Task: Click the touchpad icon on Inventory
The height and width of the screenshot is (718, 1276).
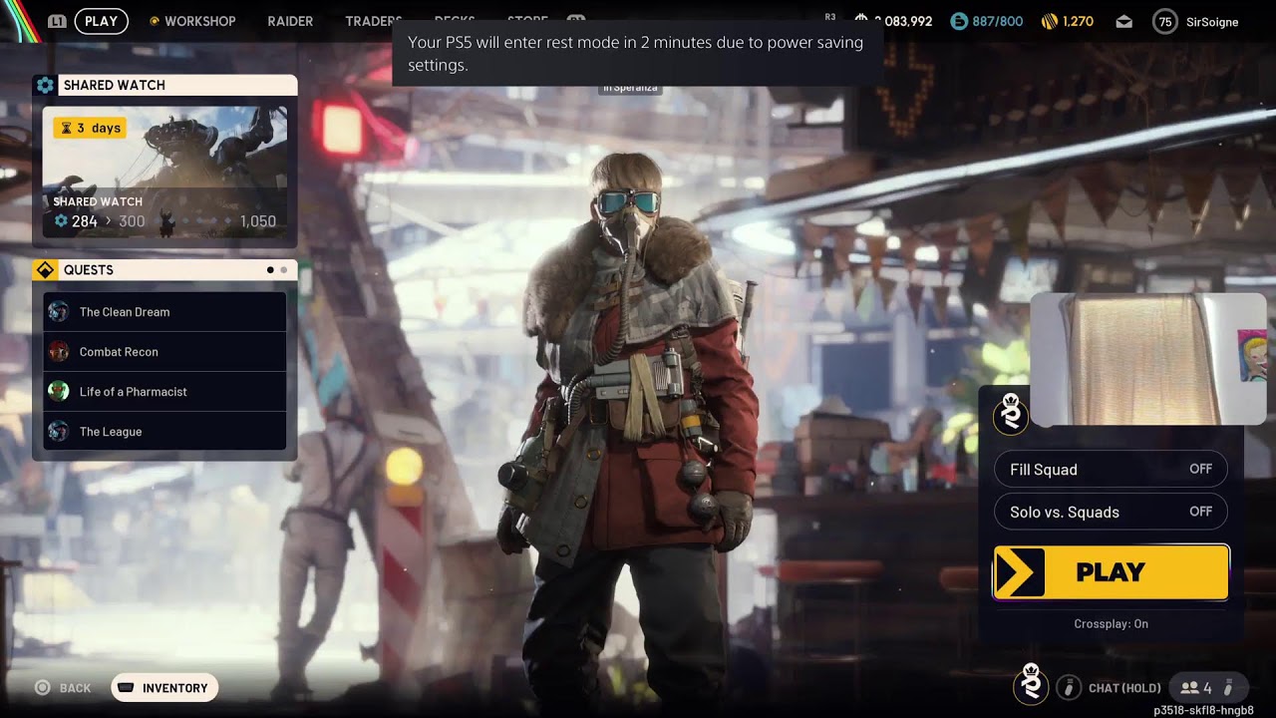Action: [x=126, y=688]
